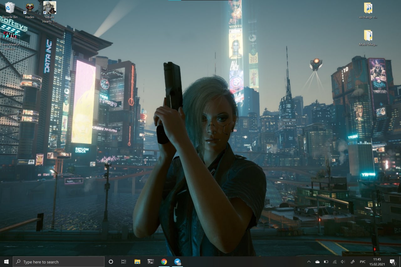The width and height of the screenshot is (401, 267).
Task: Click the 'Type here to search' box
Action: (59, 262)
